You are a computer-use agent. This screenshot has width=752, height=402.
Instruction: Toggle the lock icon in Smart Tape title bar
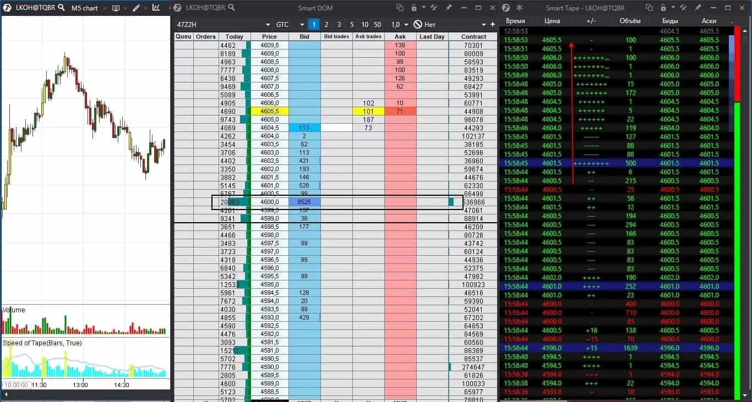[664, 8]
